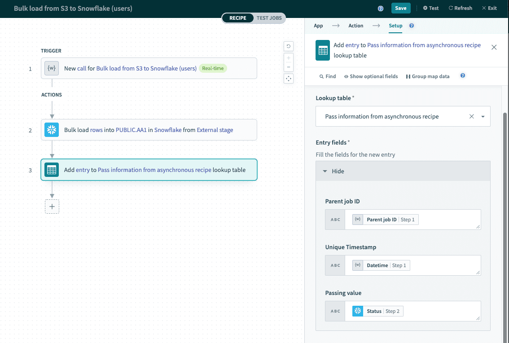Open the Lookup table dropdown arrow
The width and height of the screenshot is (509, 343).
483,117
